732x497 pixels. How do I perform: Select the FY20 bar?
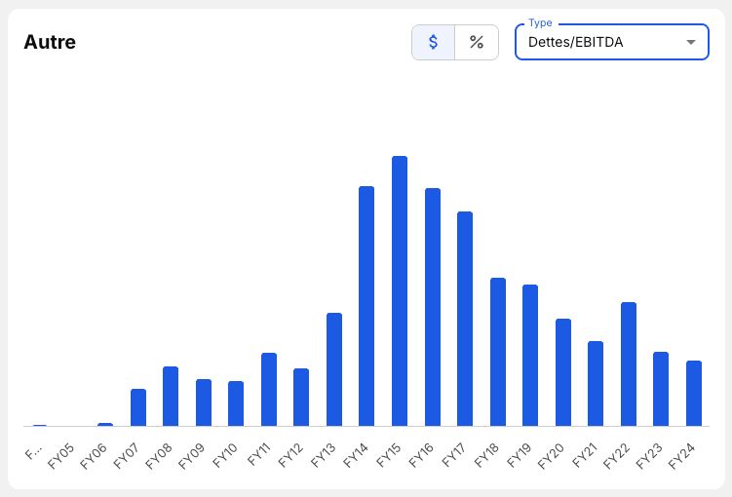(x=563, y=372)
